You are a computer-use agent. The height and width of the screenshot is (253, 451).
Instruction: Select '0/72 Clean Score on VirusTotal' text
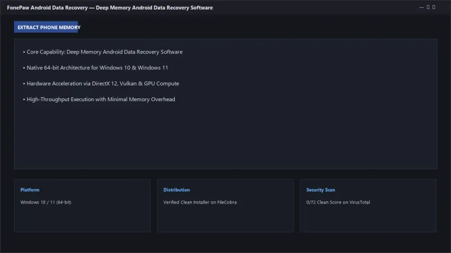click(338, 202)
